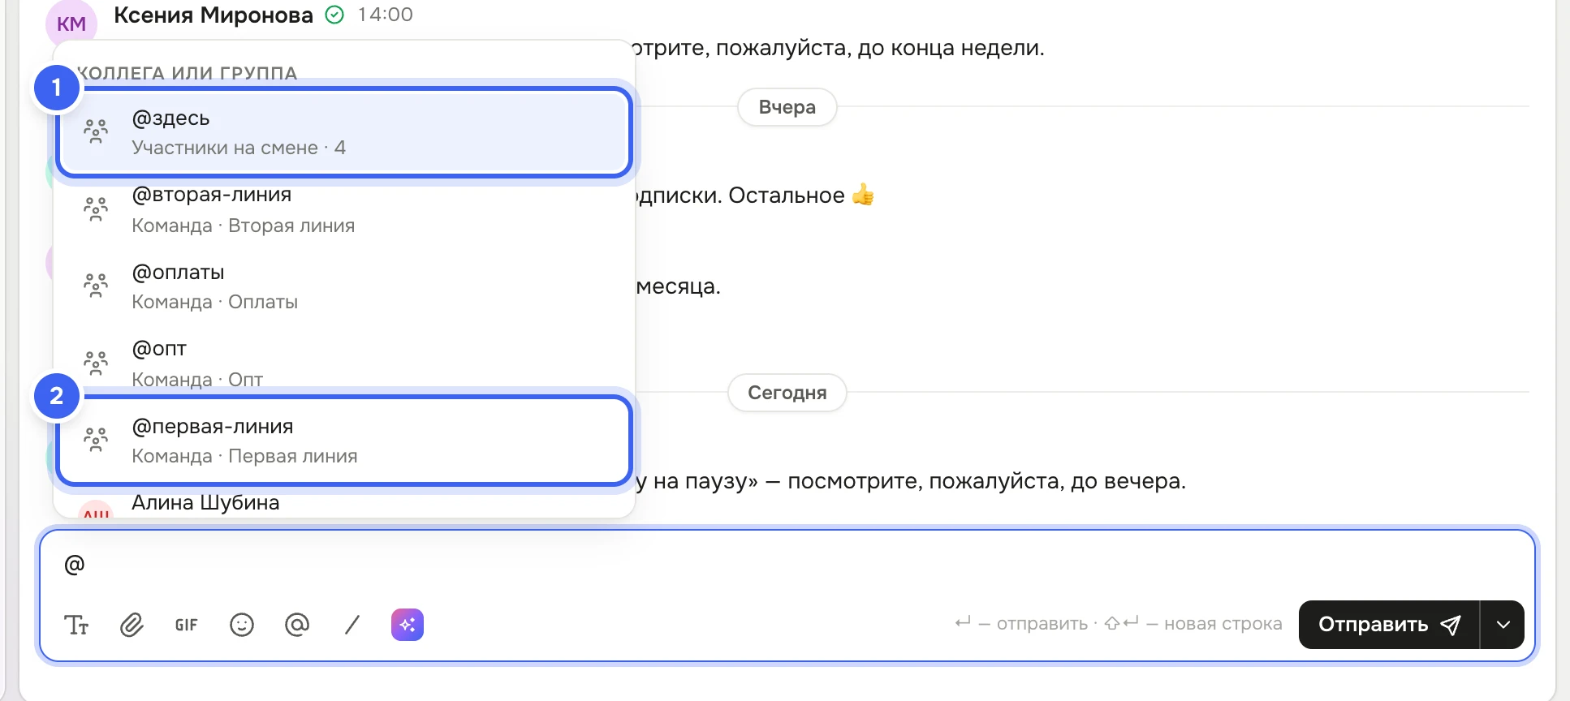Click the Сегодня date separator
This screenshot has width=1570, height=701.
tap(787, 393)
